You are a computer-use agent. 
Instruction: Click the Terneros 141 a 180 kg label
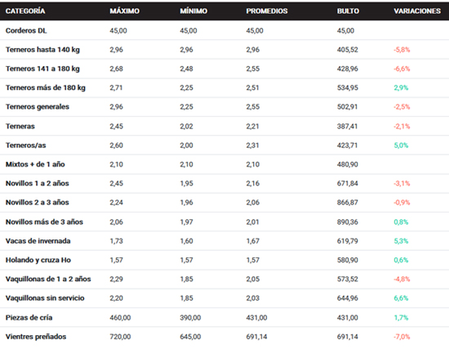(x=42, y=69)
